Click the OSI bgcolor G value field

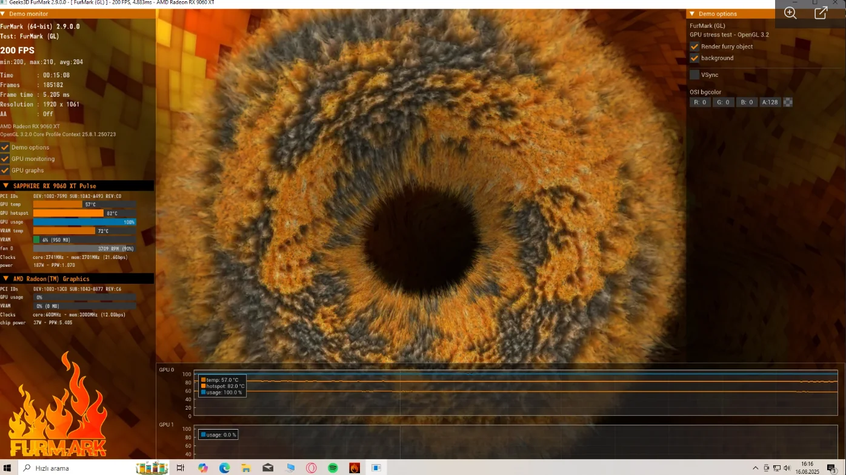coord(723,102)
